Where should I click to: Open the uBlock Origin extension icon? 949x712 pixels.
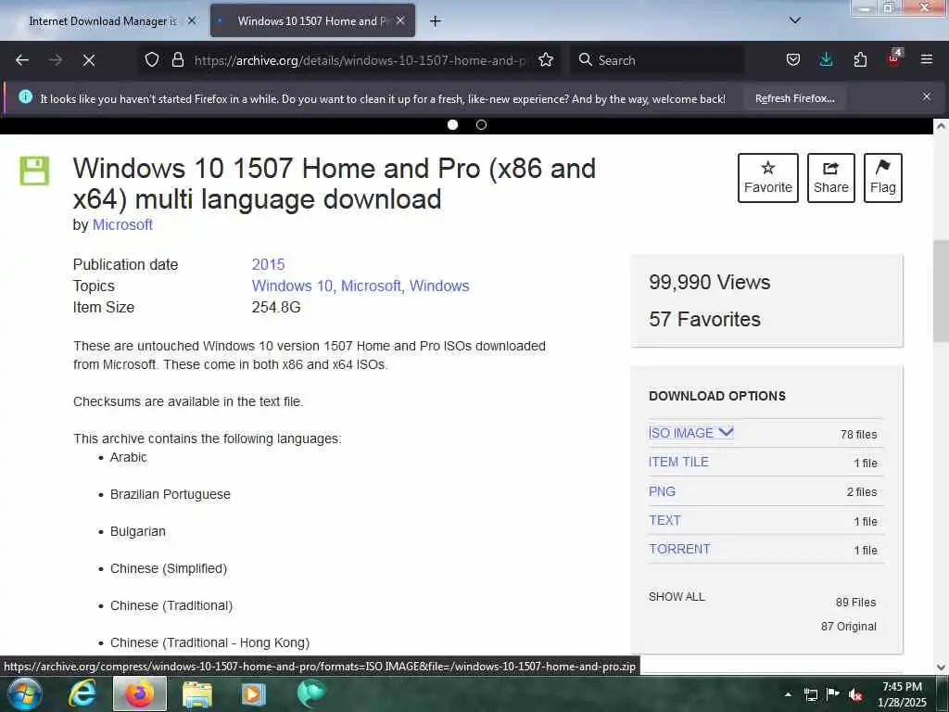point(894,58)
